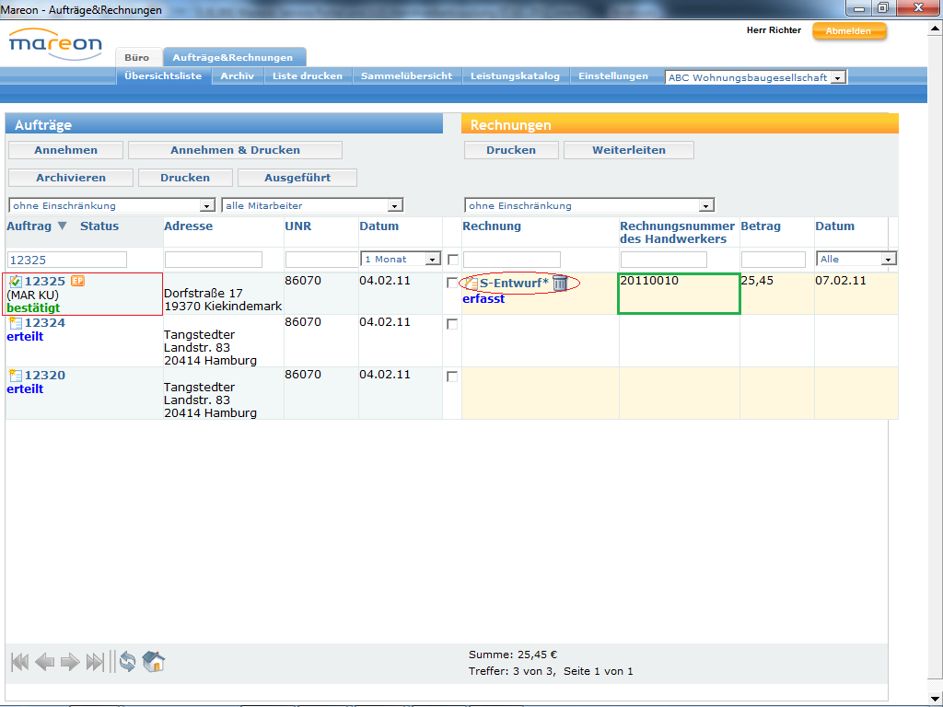The image size is (943, 707).
Task: Sort by the Auftrag column header arrow
Action: pos(62,226)
